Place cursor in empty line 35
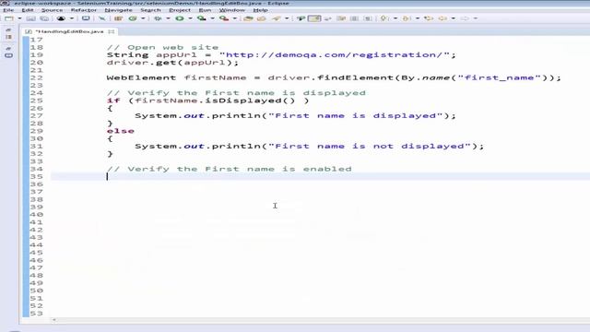590x332 pixels. tap(320, 176)
